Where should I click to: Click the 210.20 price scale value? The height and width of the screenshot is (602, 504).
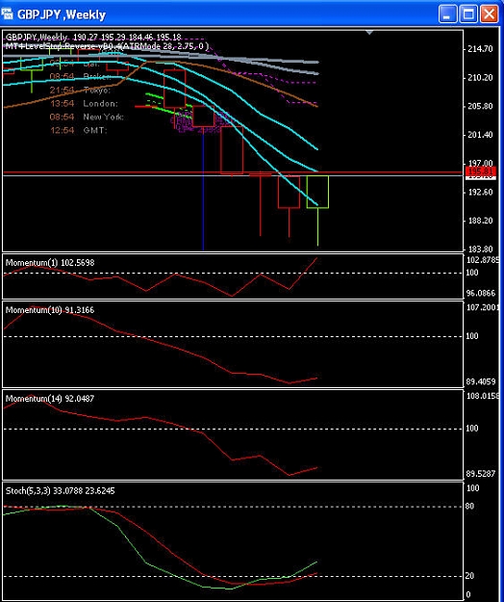pos(480,78)
